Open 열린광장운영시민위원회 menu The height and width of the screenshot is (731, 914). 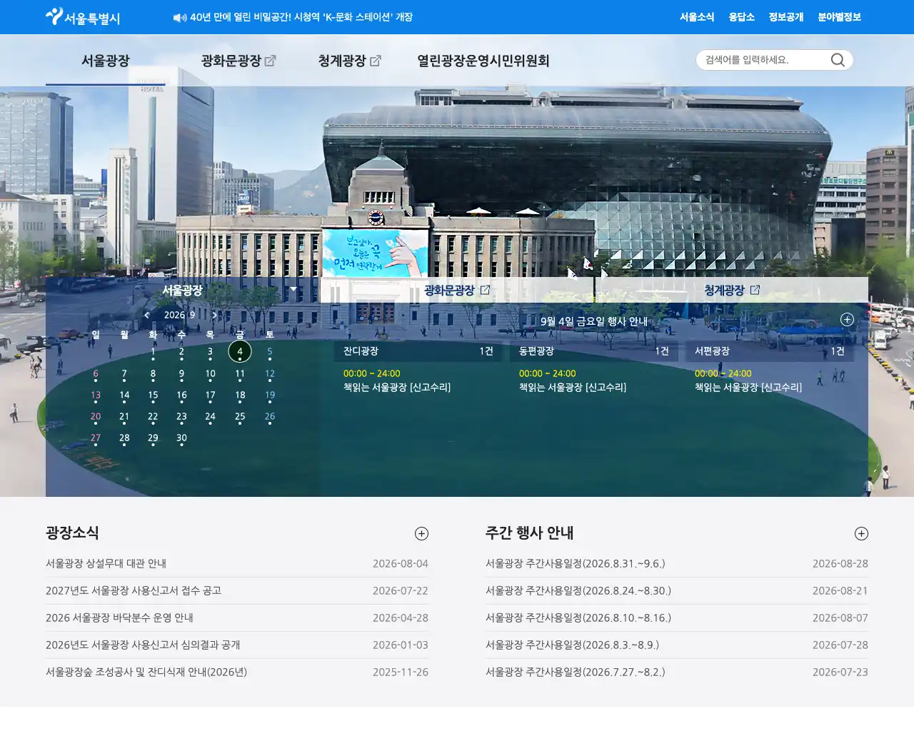coord(483,61)
